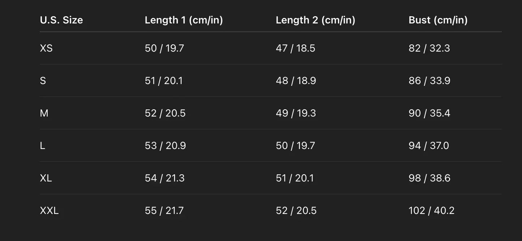Click the 98 / 38.6 Bust value
Viewport: 522px width, 241px height.
click(x=429, y=178)
